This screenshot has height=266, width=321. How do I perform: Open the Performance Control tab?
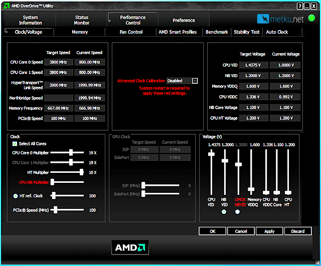coord(133,20)
